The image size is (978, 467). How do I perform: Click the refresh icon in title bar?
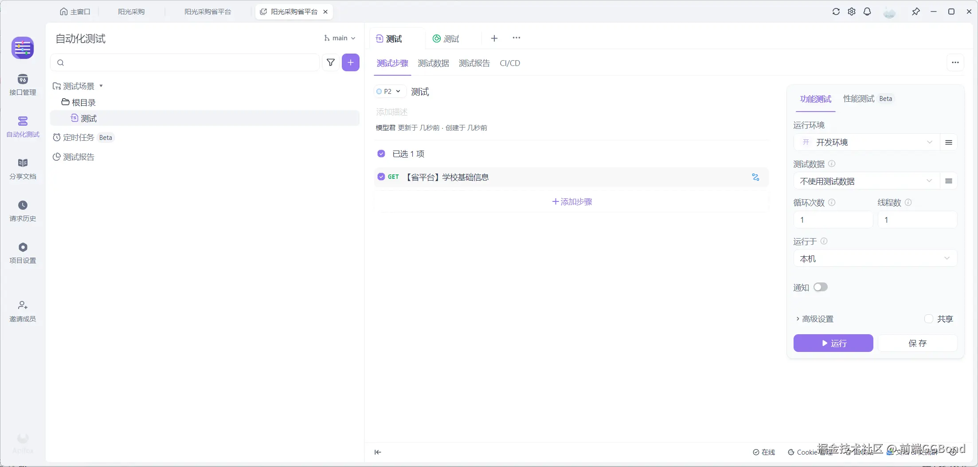click(x=836, y=12)
